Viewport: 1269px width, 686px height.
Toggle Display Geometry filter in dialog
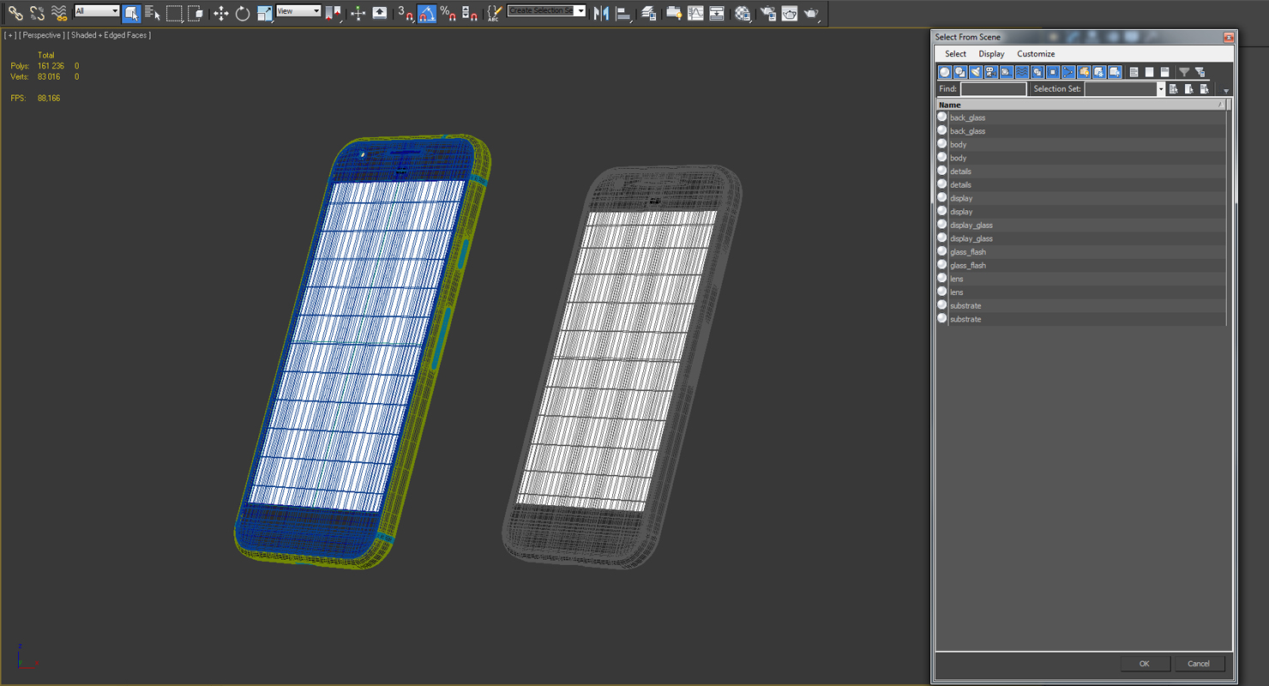945,72
